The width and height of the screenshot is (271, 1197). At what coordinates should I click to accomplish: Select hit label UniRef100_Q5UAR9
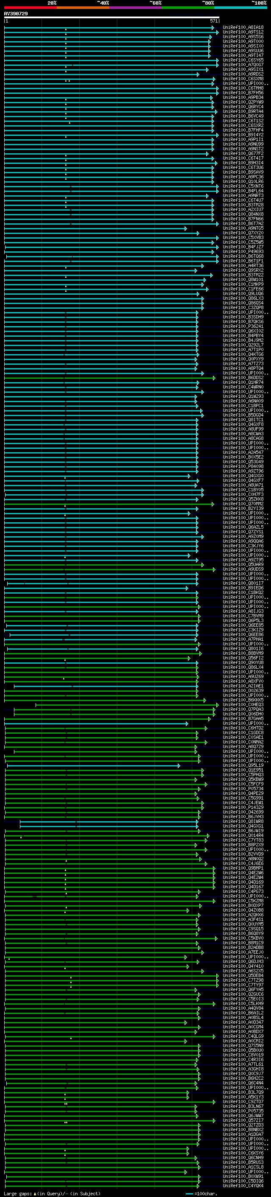point(243,565)
